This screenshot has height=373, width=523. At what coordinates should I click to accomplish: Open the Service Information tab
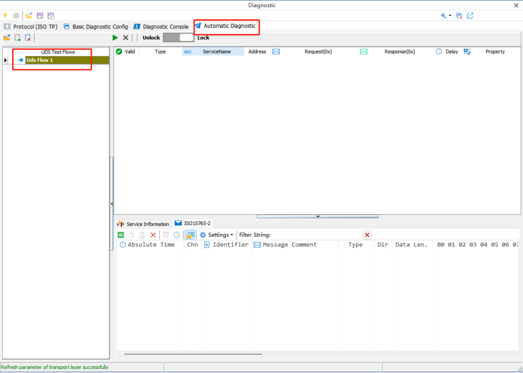pyautogui.click(x=144, y=224)
